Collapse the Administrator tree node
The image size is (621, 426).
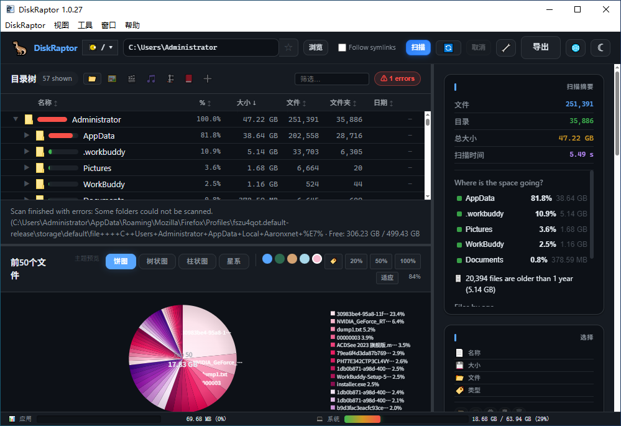point(16,119)
